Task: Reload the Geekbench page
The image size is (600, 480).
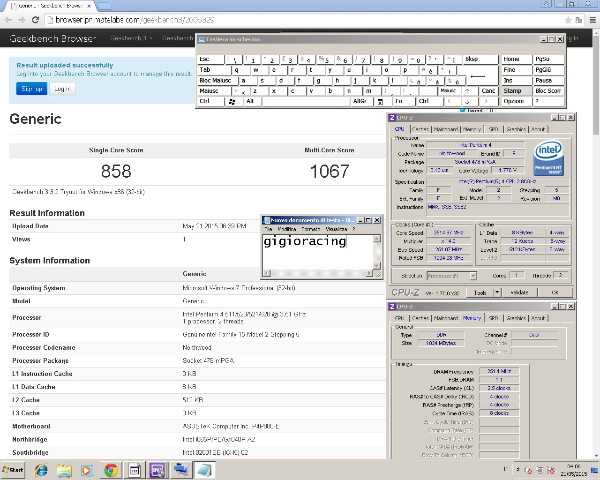Action: pos(35,20)
